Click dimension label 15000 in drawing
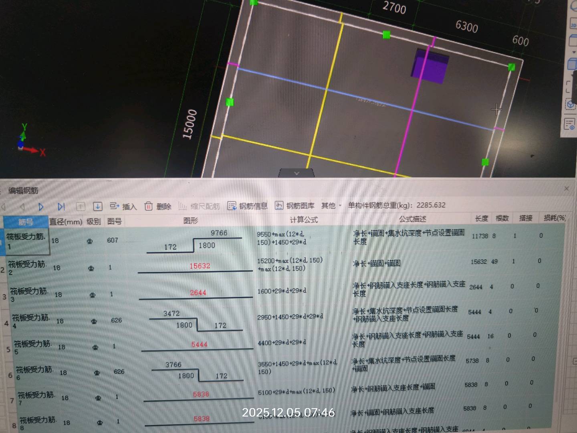 click(190, 124)
